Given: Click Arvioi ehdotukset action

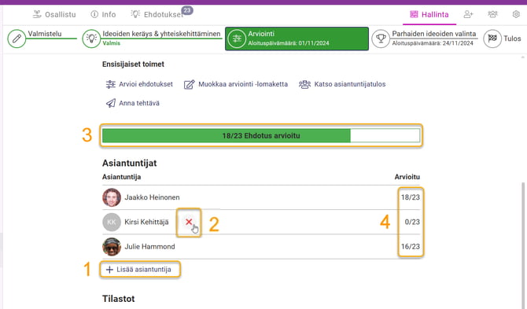Looking at the screenshot, I should (x=139, y=84).
